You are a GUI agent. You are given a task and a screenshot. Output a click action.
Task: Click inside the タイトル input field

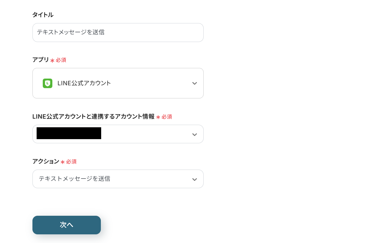pos(118,32)
